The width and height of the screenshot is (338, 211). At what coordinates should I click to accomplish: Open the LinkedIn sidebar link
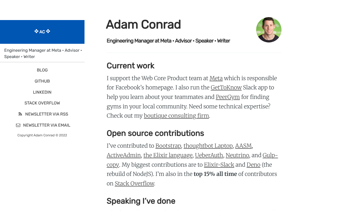click(x=42, y=92)
